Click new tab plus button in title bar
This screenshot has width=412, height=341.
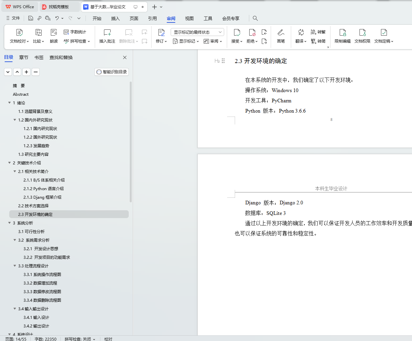[x=154, y=7]
